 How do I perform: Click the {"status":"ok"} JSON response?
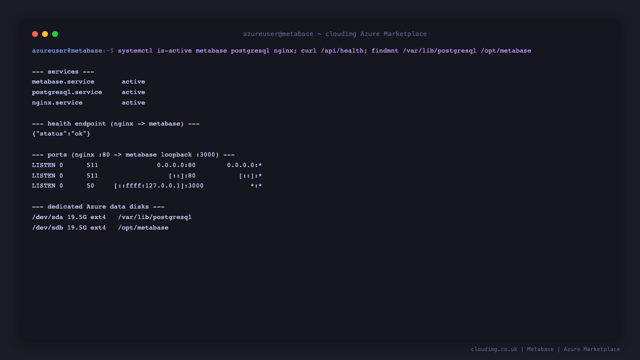click(61, 134)
